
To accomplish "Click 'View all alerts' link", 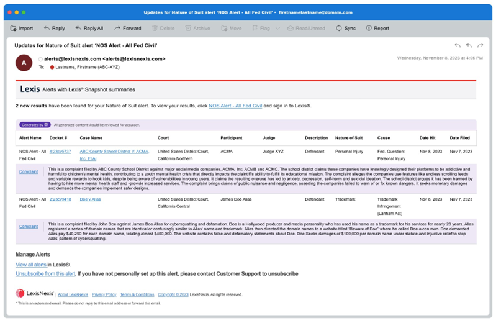I will [31, 265].
